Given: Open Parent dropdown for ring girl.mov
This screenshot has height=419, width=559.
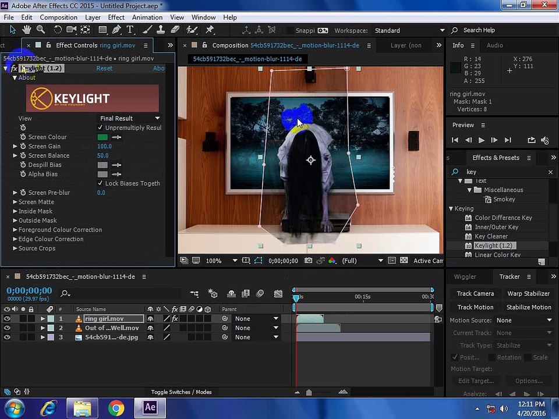Looking at the screenshot, I should [256, 318].
